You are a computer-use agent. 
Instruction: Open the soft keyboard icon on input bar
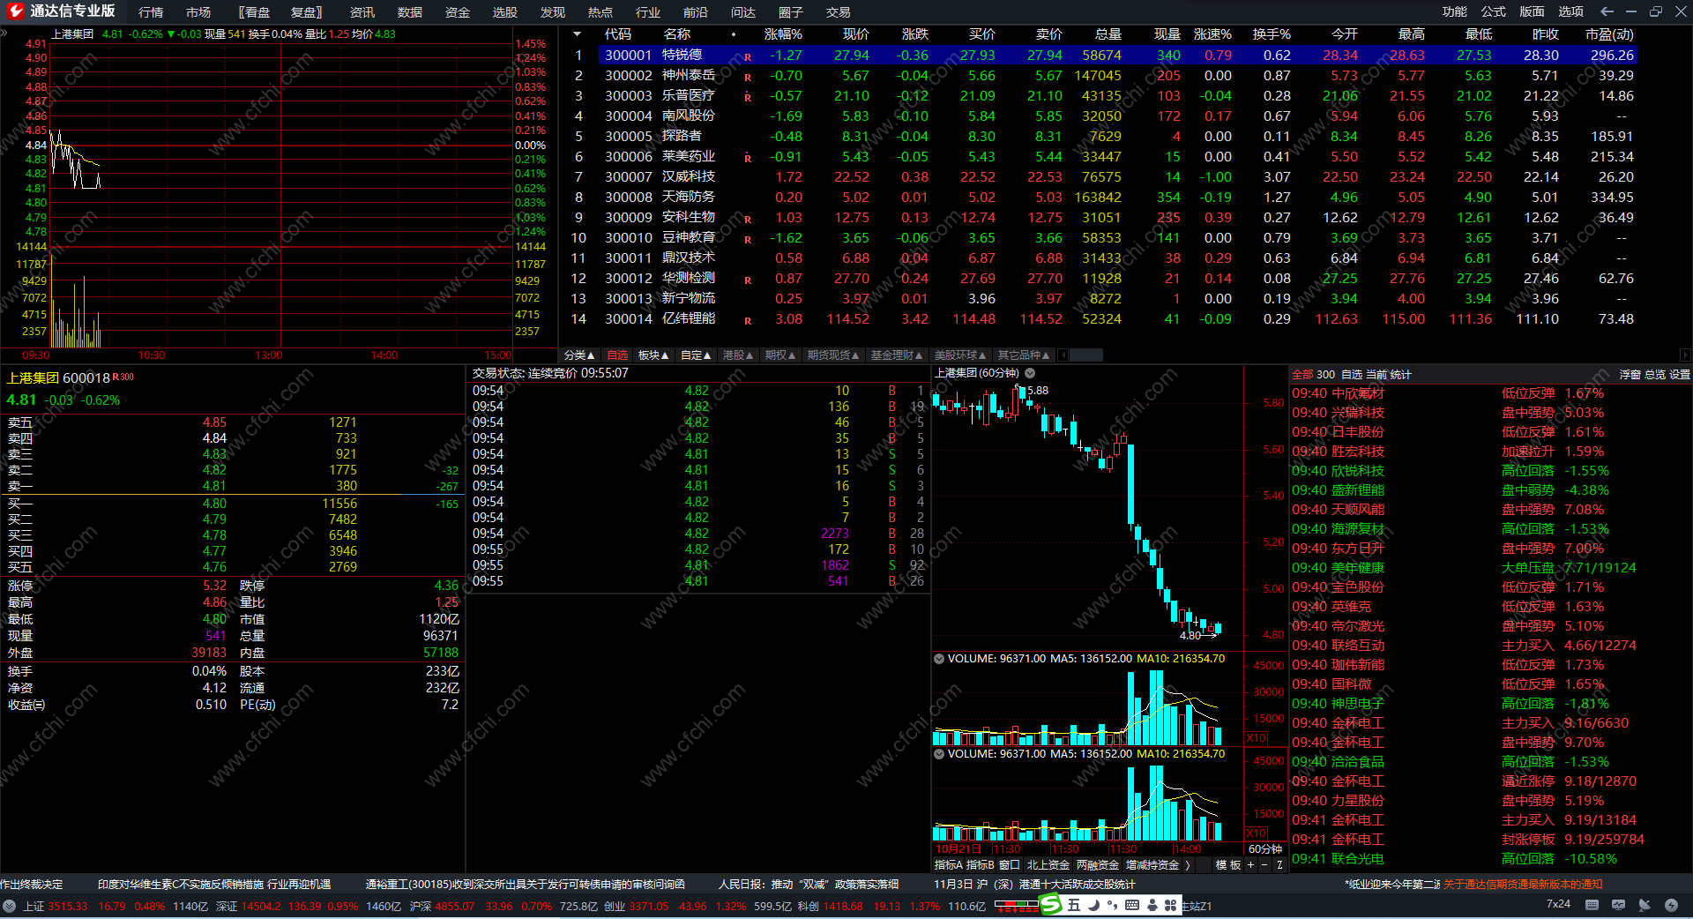tap(1132, 905)
